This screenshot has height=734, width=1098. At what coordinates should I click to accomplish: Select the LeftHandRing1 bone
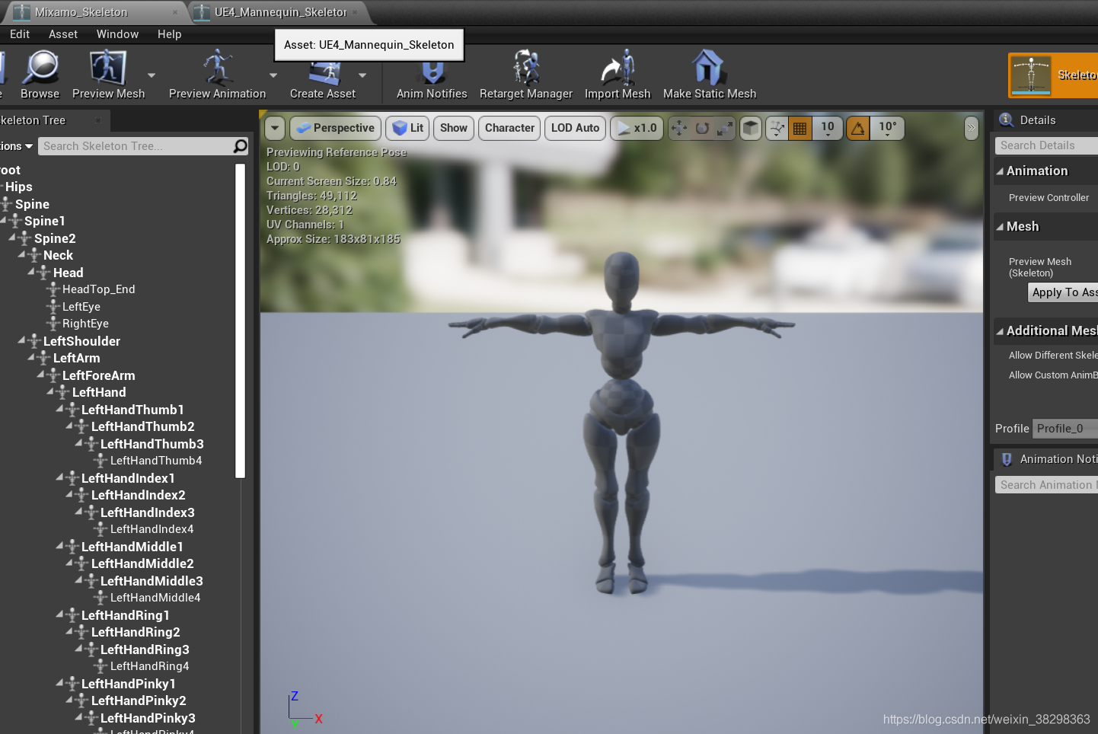click(125, 615)
